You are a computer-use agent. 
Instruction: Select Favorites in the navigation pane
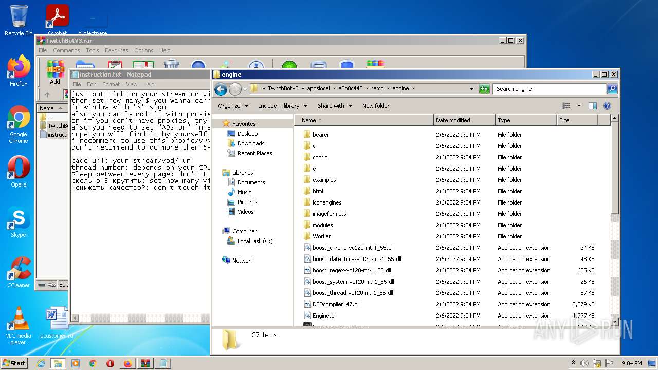click(x=244, y=124)
